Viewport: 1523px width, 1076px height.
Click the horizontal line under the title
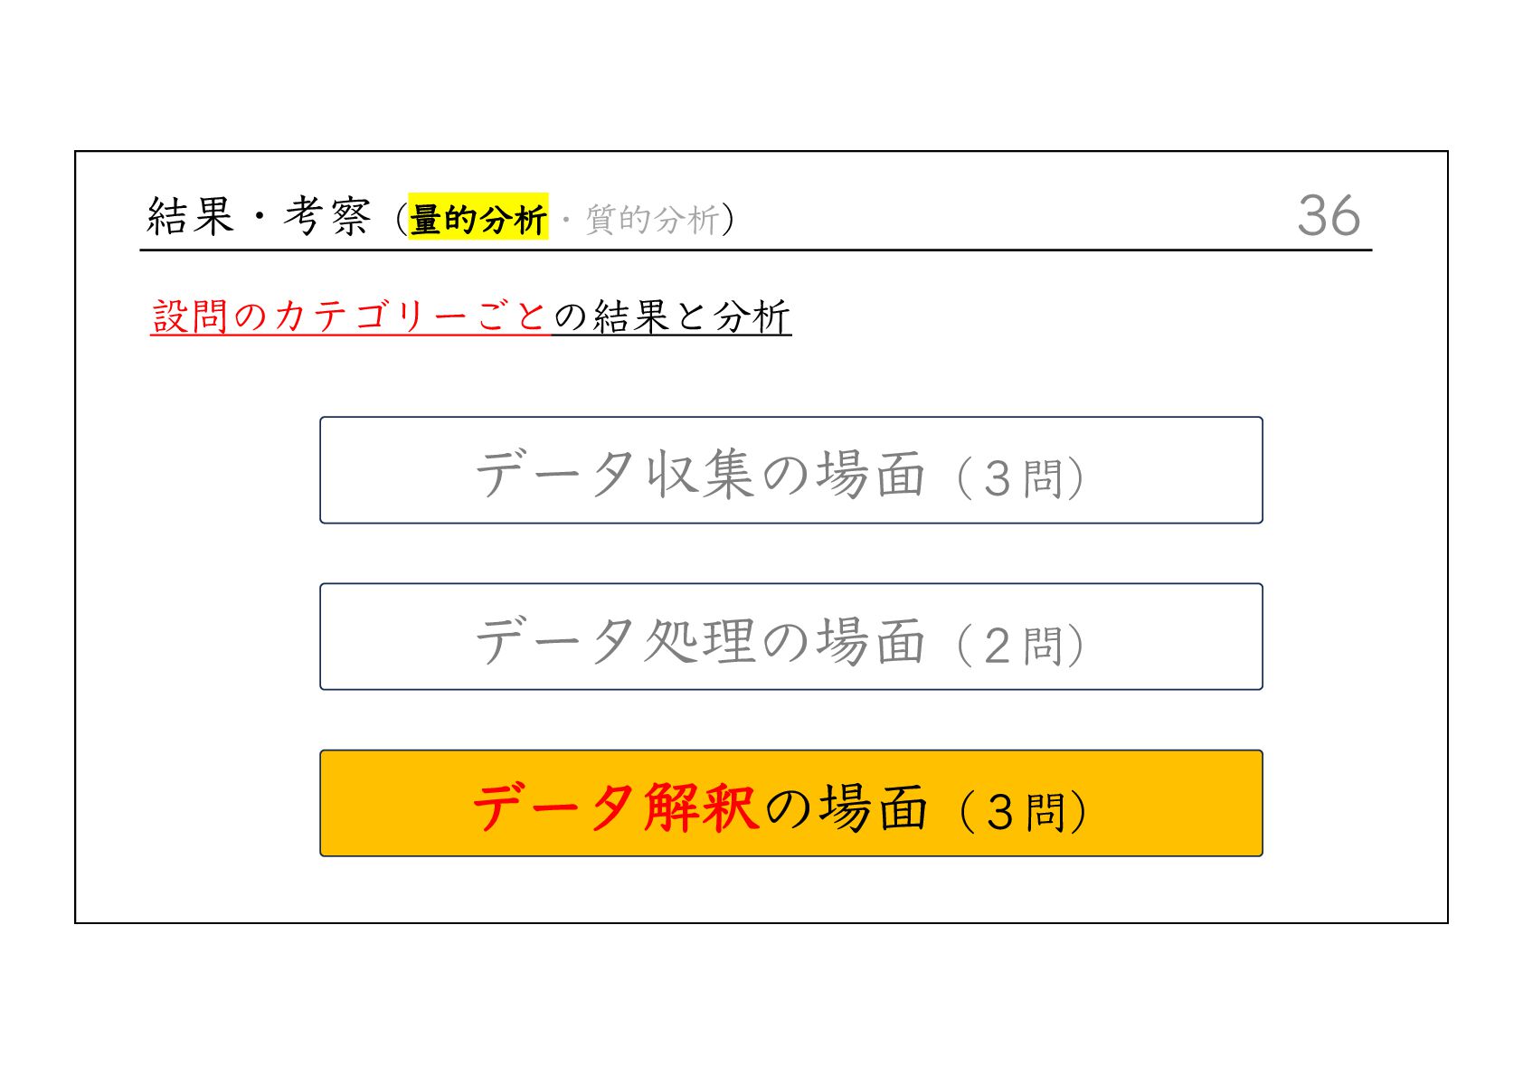pos(756,250)
